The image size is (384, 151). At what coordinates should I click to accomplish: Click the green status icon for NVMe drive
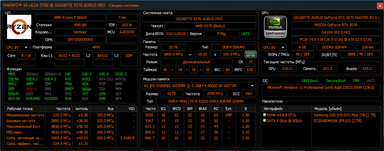(265, 115)
